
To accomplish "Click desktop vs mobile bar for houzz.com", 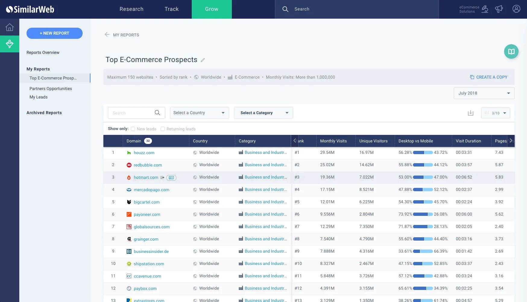I will pyautogui.click(x=423, y=153).
